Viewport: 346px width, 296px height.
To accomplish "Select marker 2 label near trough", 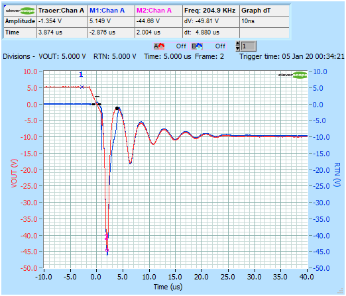I will pos(106,237).
